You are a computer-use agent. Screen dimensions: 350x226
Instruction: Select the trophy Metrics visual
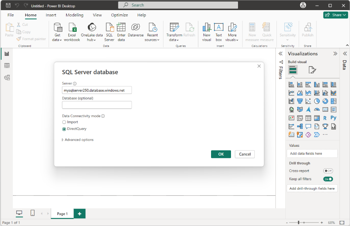(x=325, y=126)
